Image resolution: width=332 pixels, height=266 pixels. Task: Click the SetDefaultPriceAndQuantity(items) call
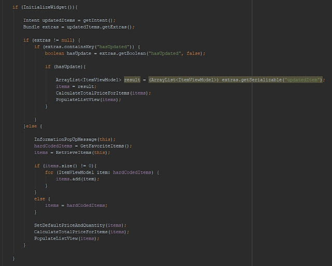[x=79, y=226]
